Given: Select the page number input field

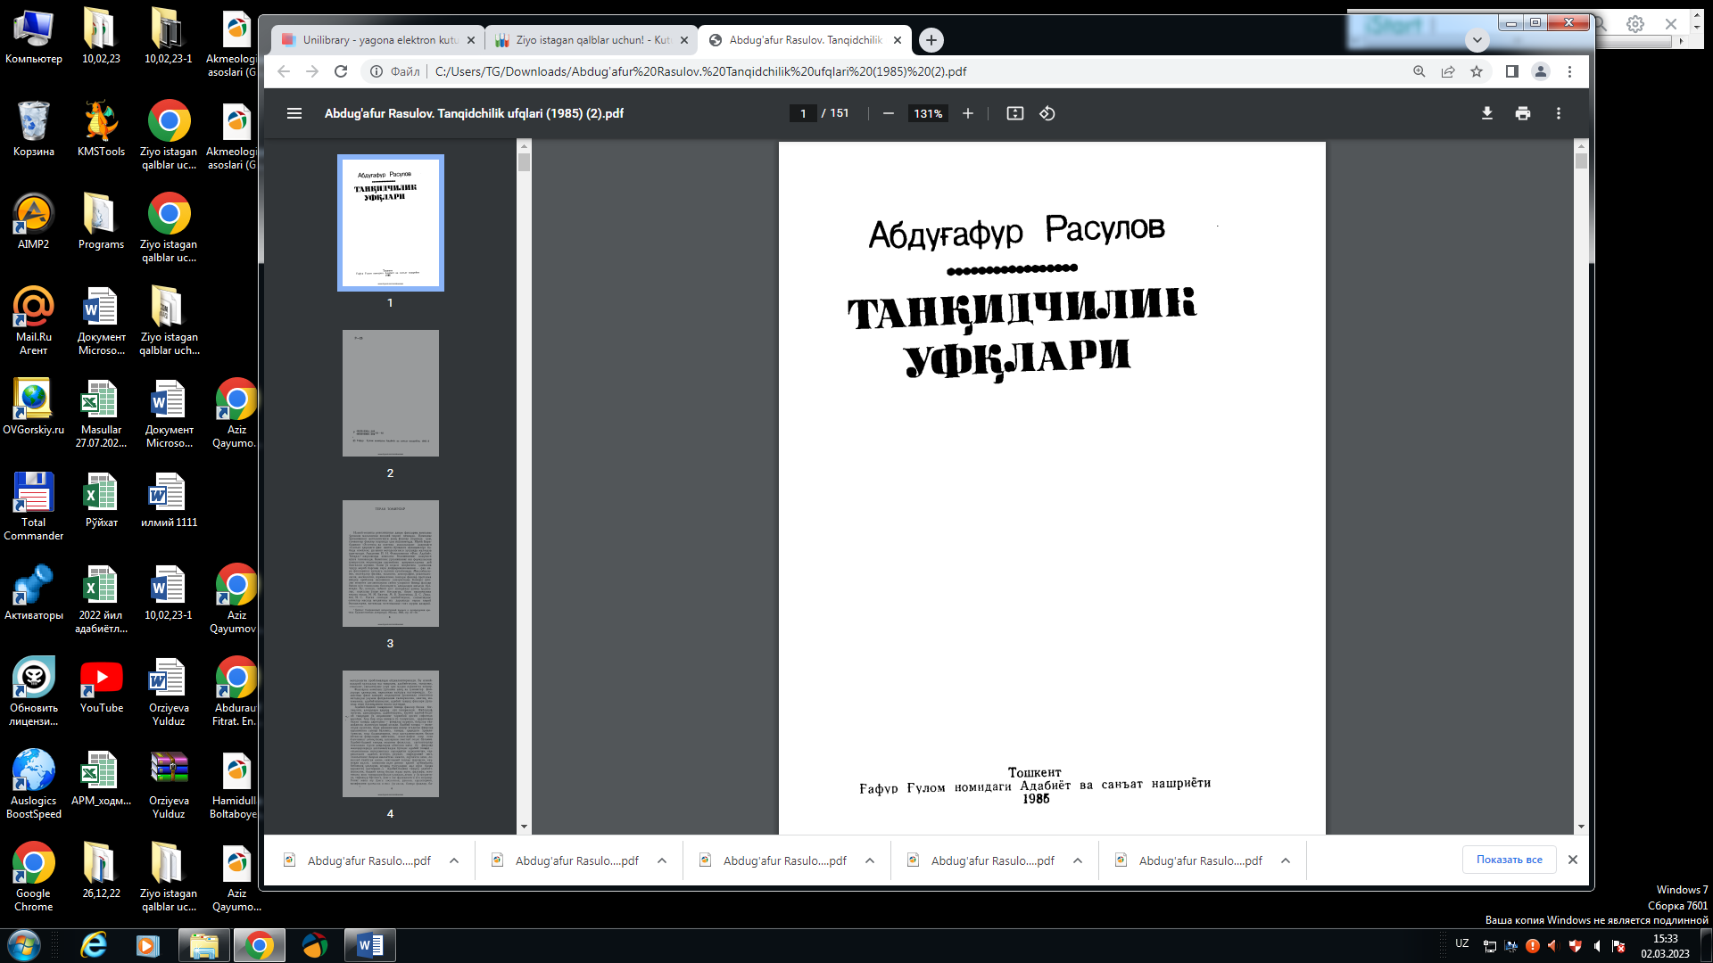Looking at the screenshot, I should [802, 113].
